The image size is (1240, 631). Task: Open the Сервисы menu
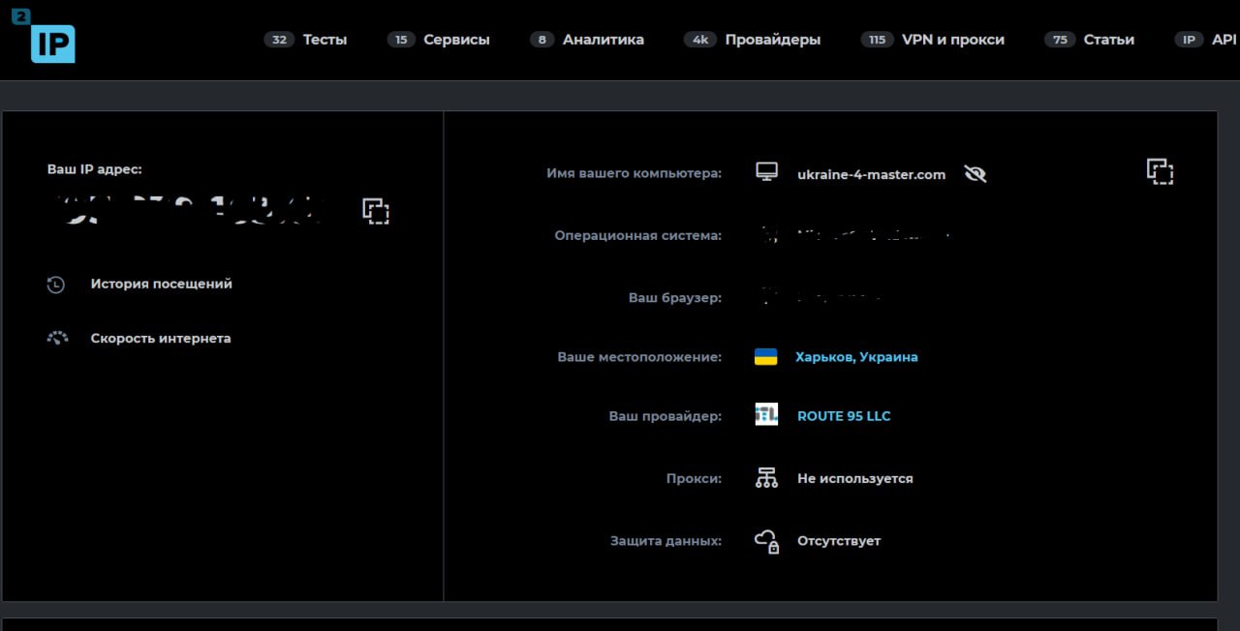[456, 40]
